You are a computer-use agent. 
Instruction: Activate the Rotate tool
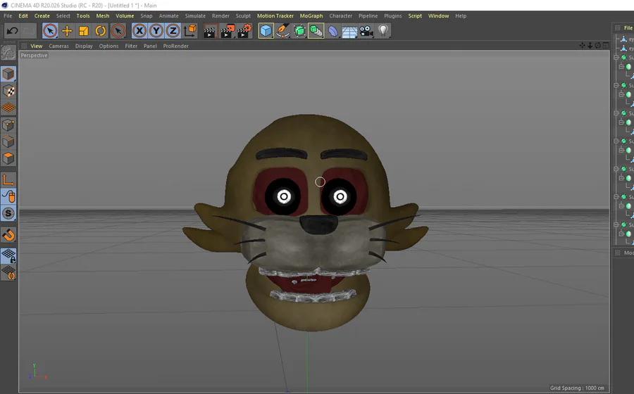click(x=101, y=31)
